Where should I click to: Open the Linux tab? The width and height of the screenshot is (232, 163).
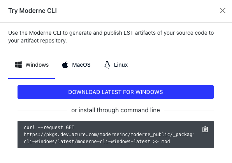pyautogui.click(x=116, y=65)
